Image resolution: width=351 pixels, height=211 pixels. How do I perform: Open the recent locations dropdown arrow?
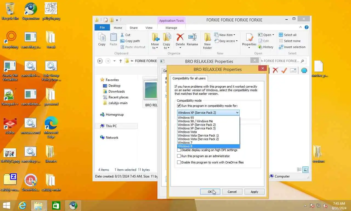pyautogui.click(x=114, y=61)
